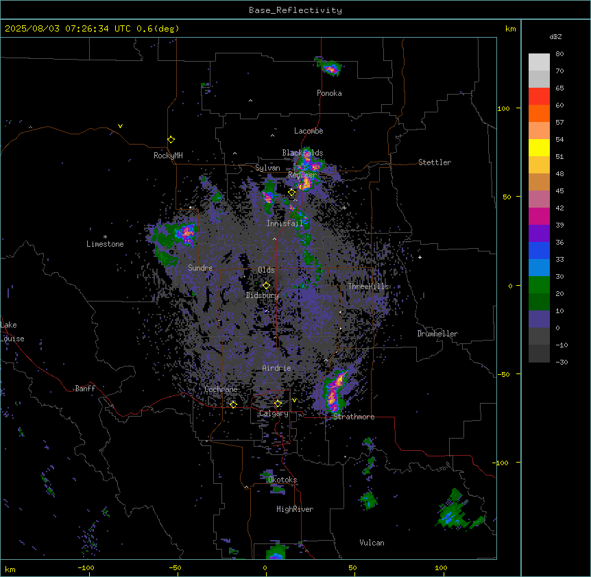Image resolution: width=591 pixels, height=577 pixels.
Task: Select the gold 48-51 dBZ legend color
Action: tap(539, 164)
